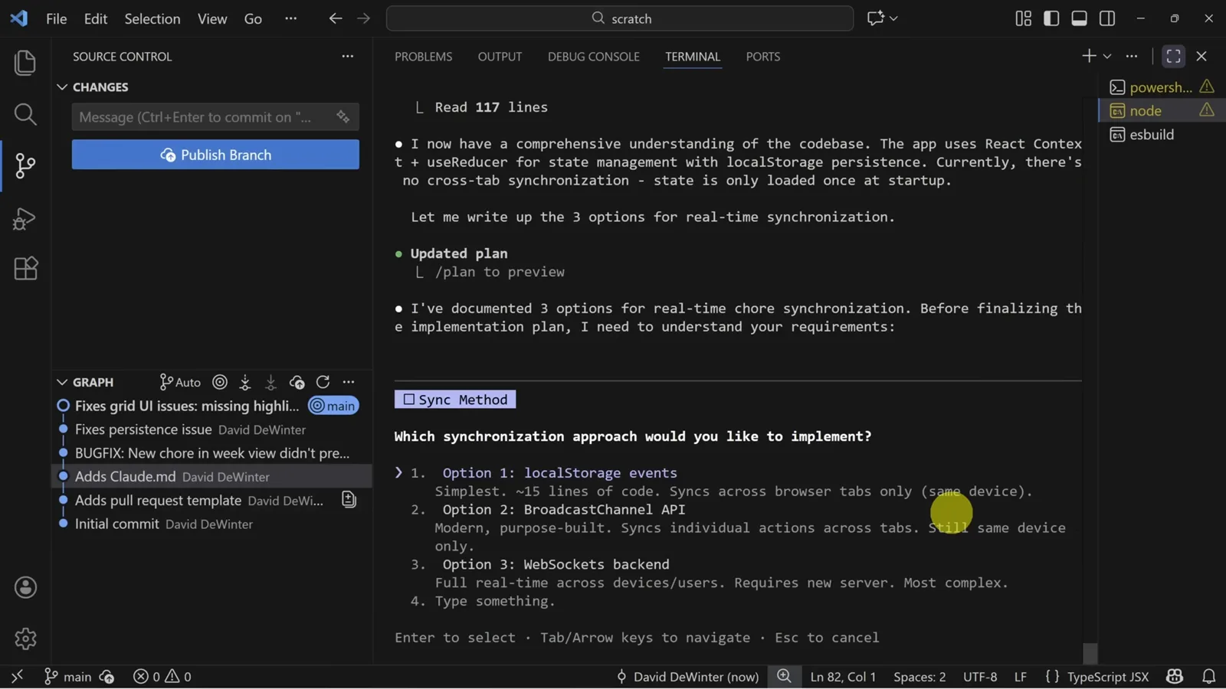The width and height of the screenshot is (1226, 689).
Task: Switch to the DEBUG CONSOLE tab
Action: click(x=593, y=57)
